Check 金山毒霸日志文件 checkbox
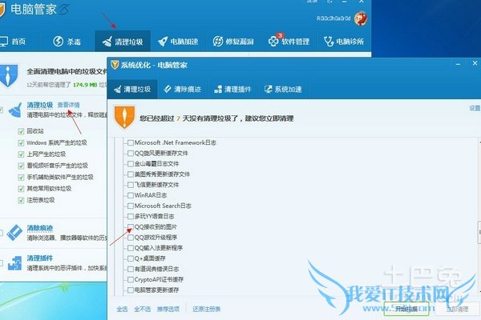The image size is (481, 320). click(131, 164)
